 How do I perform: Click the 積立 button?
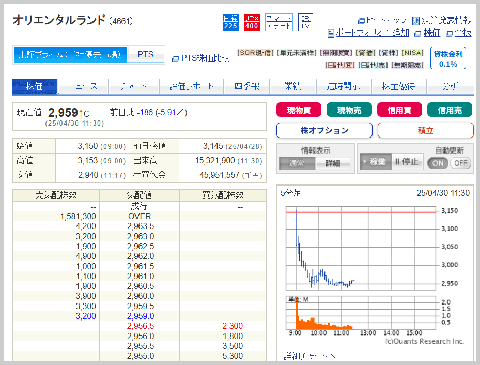coord(426,130)
